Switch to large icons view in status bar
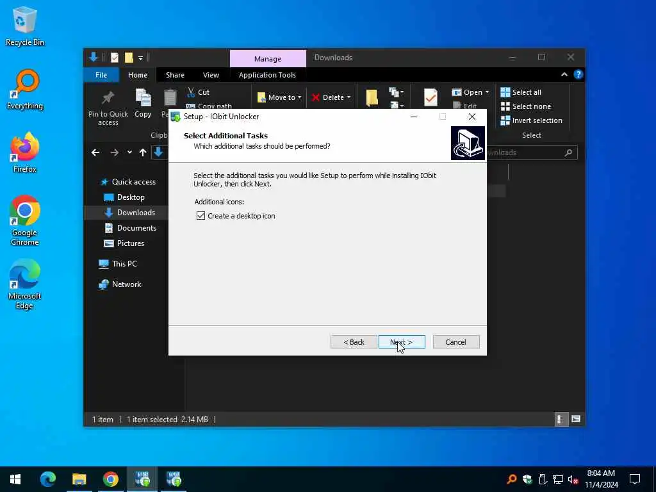 click(x=576, y=419)
